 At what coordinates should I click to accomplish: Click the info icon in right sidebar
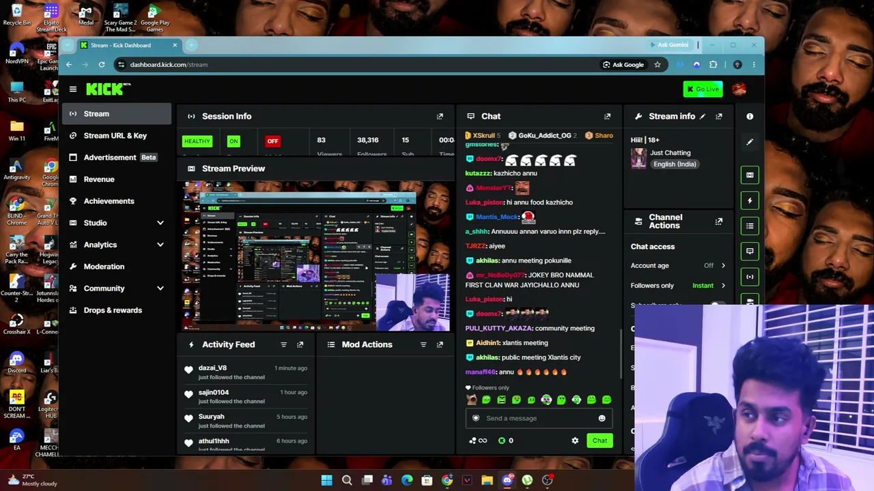tap(750, 117)
